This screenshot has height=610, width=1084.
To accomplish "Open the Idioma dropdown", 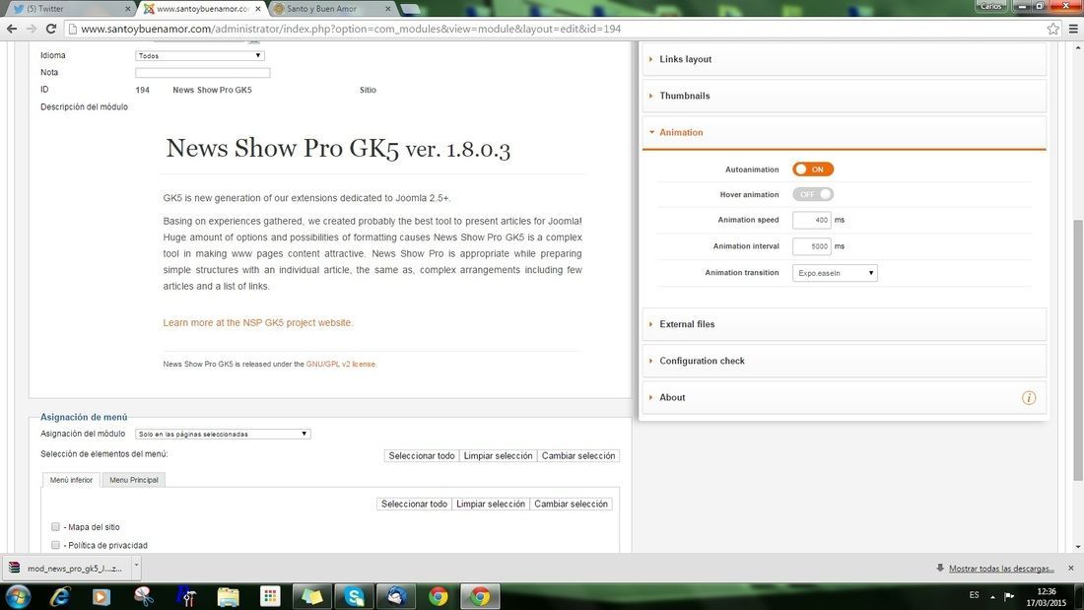I will (200, 55).
